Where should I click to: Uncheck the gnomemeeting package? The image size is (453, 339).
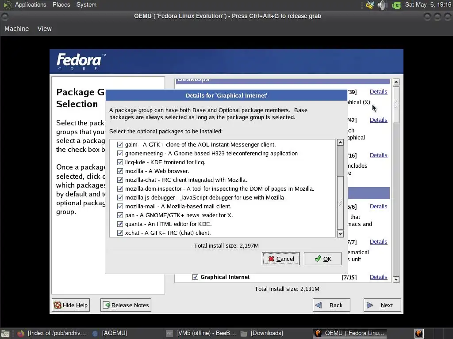(120, 153)
